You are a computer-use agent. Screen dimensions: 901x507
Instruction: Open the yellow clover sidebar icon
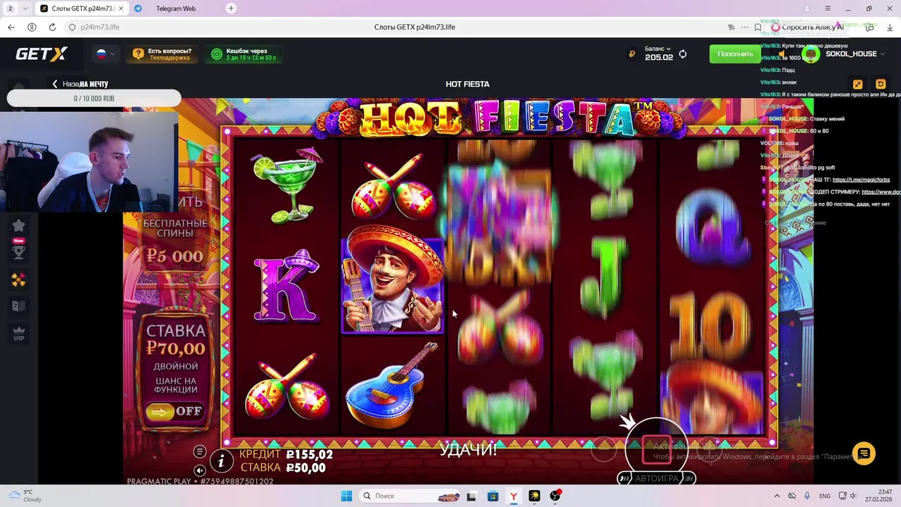click(19, 280)
